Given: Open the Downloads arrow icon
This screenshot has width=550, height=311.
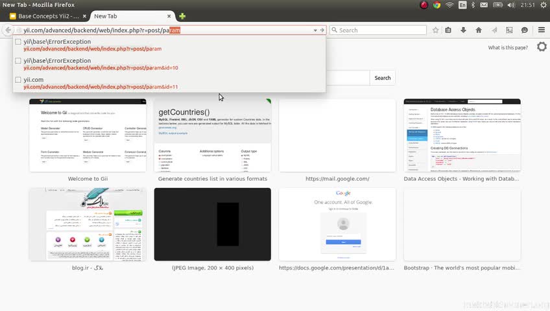Looking at the screenshot, I should coord(463,30).
